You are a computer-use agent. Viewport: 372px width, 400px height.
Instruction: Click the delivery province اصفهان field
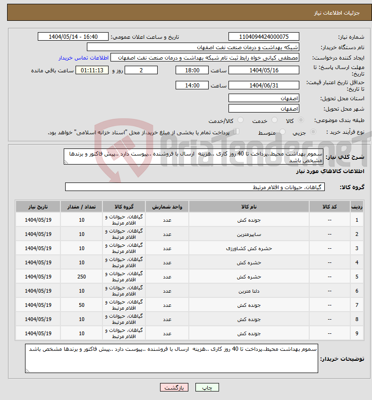pyautogui.click(x=264, y=98)
